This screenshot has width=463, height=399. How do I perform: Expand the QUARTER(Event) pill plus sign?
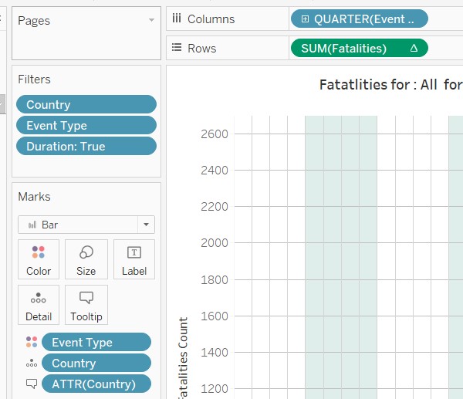pos(306,19)
